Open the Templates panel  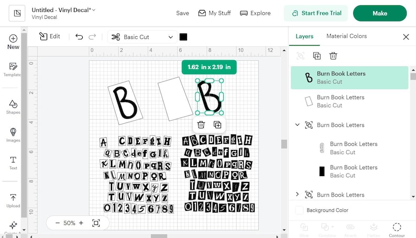tap(13, 70)
